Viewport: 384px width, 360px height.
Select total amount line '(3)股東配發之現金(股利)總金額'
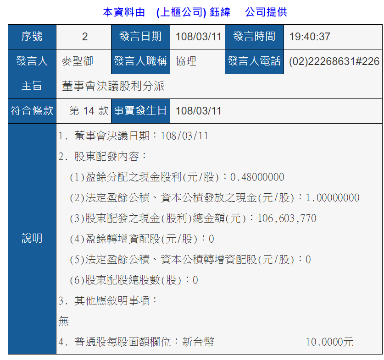coord(193,218)
